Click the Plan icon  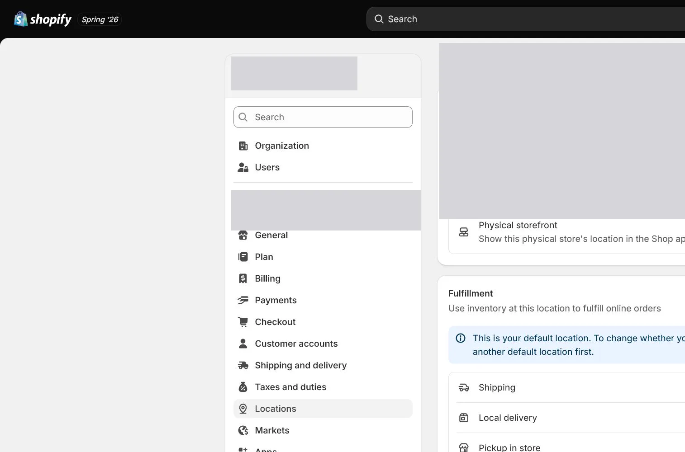click(243, 257)
